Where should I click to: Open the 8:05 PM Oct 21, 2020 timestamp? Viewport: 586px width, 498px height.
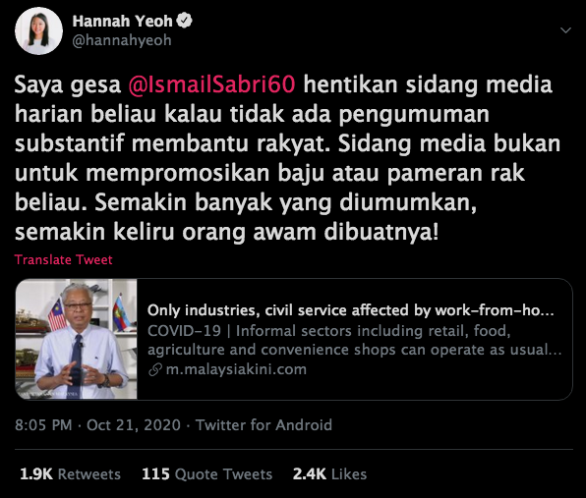pos(97,425)
